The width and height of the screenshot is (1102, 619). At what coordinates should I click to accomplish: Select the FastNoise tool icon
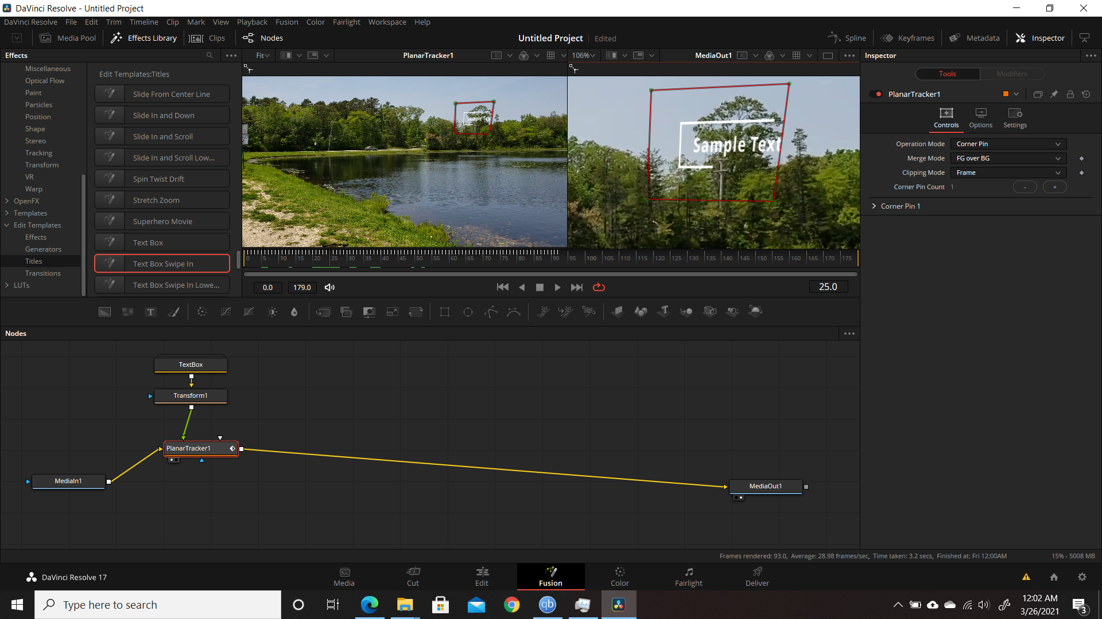(x=127, y=312)
